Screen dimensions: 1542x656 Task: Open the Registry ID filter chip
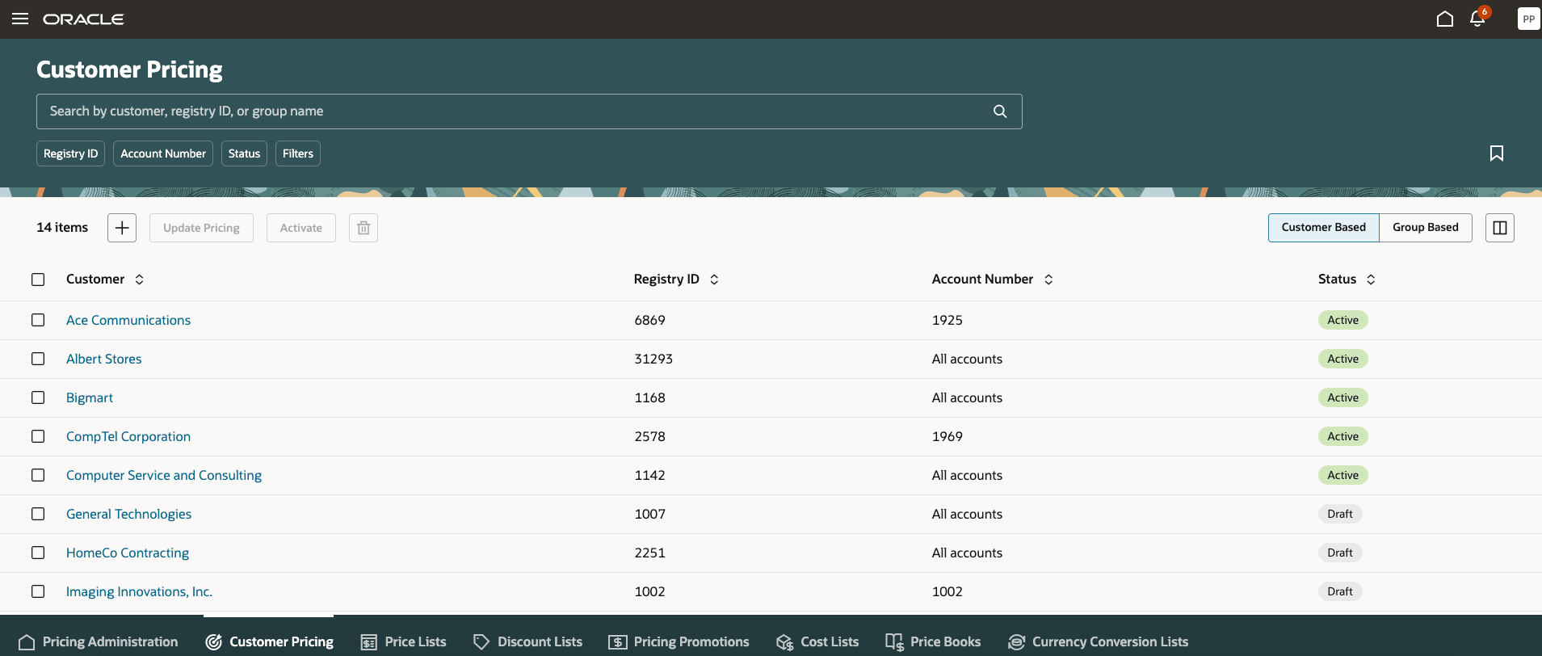70,153
